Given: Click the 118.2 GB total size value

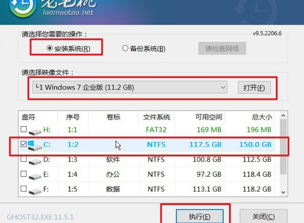Looking at the screenshot, I should point(257,189).
